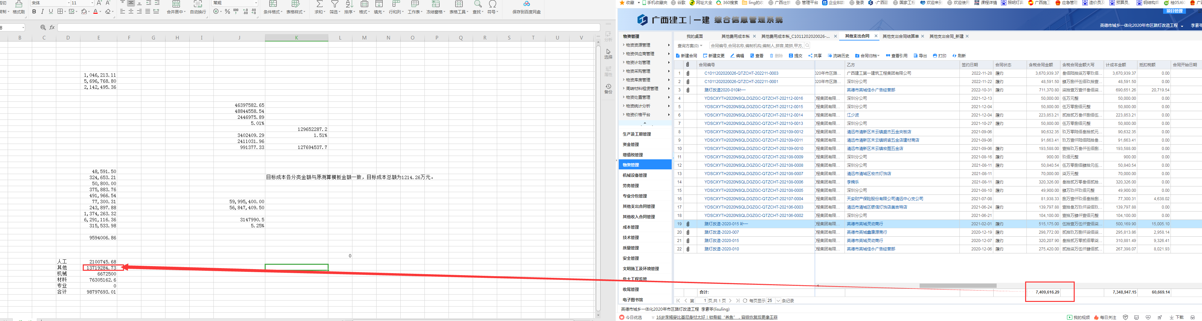Open contract C1011202020026-QTZCHT-202211-0003
Viewport: 1202px width, 321px height.
pos(741,73)
